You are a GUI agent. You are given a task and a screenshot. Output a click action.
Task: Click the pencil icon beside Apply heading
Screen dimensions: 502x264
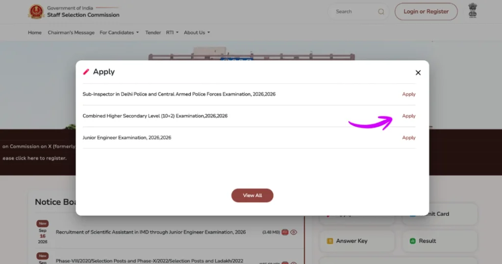(x=86, y=72)
